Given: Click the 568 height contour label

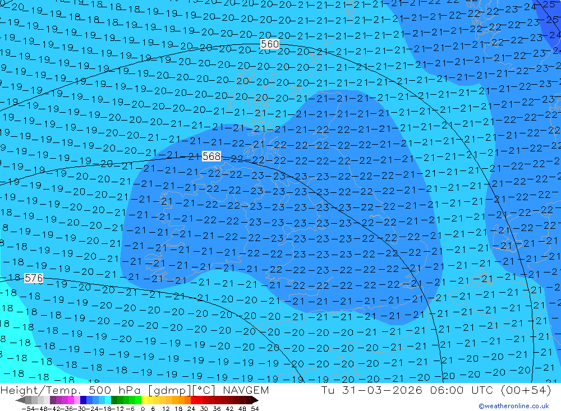Looking at the screenshot, I should [211, 156].
